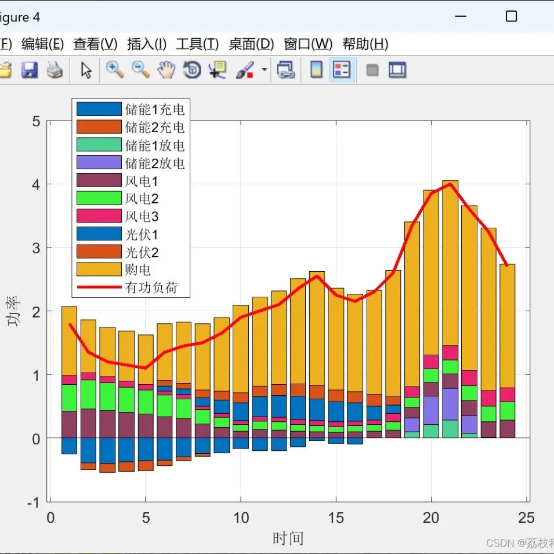554x554 pixels.
Task: Open file with the folder icon
Action: pos(5,70)
